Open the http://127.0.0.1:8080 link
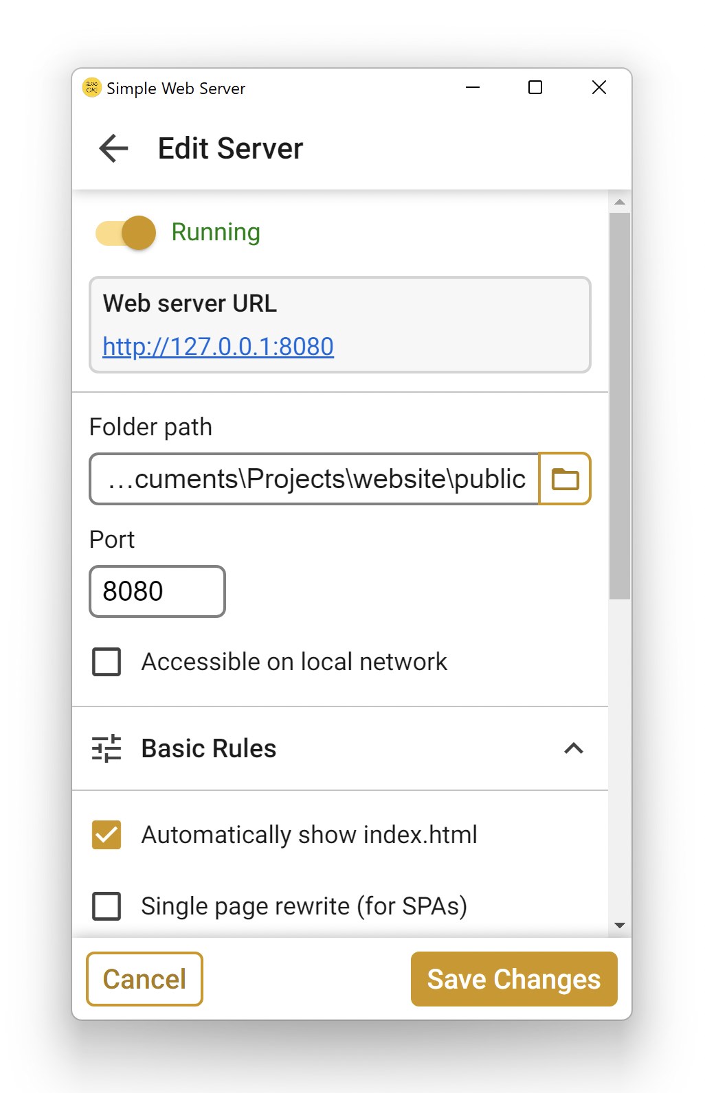This screenshot has height=1093, width=705. coord(218,347)
